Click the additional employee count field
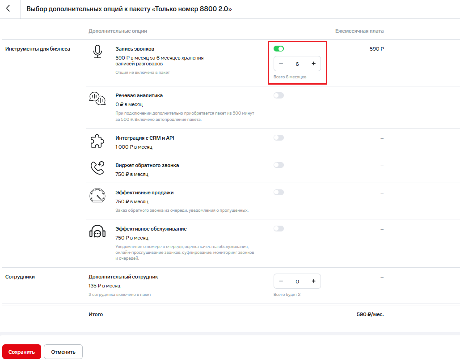Viewport: 460px width, 364px height. pyautogui.click(x=297, y=282)
